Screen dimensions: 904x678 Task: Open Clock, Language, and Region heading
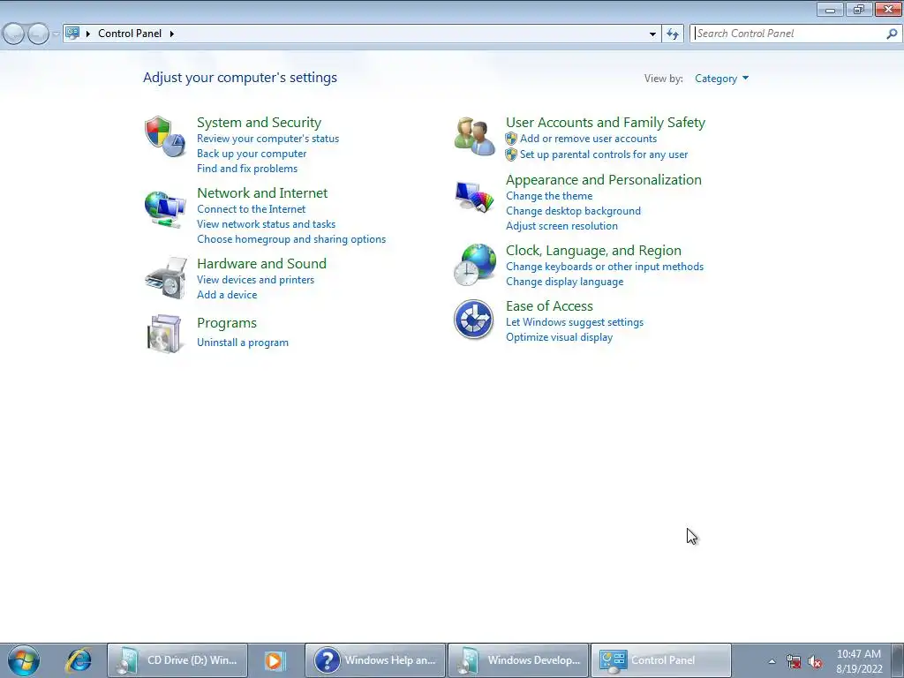coord(593,250)
